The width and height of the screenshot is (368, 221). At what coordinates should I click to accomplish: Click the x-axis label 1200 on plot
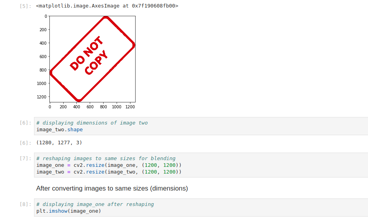click(x=130, y=107)
